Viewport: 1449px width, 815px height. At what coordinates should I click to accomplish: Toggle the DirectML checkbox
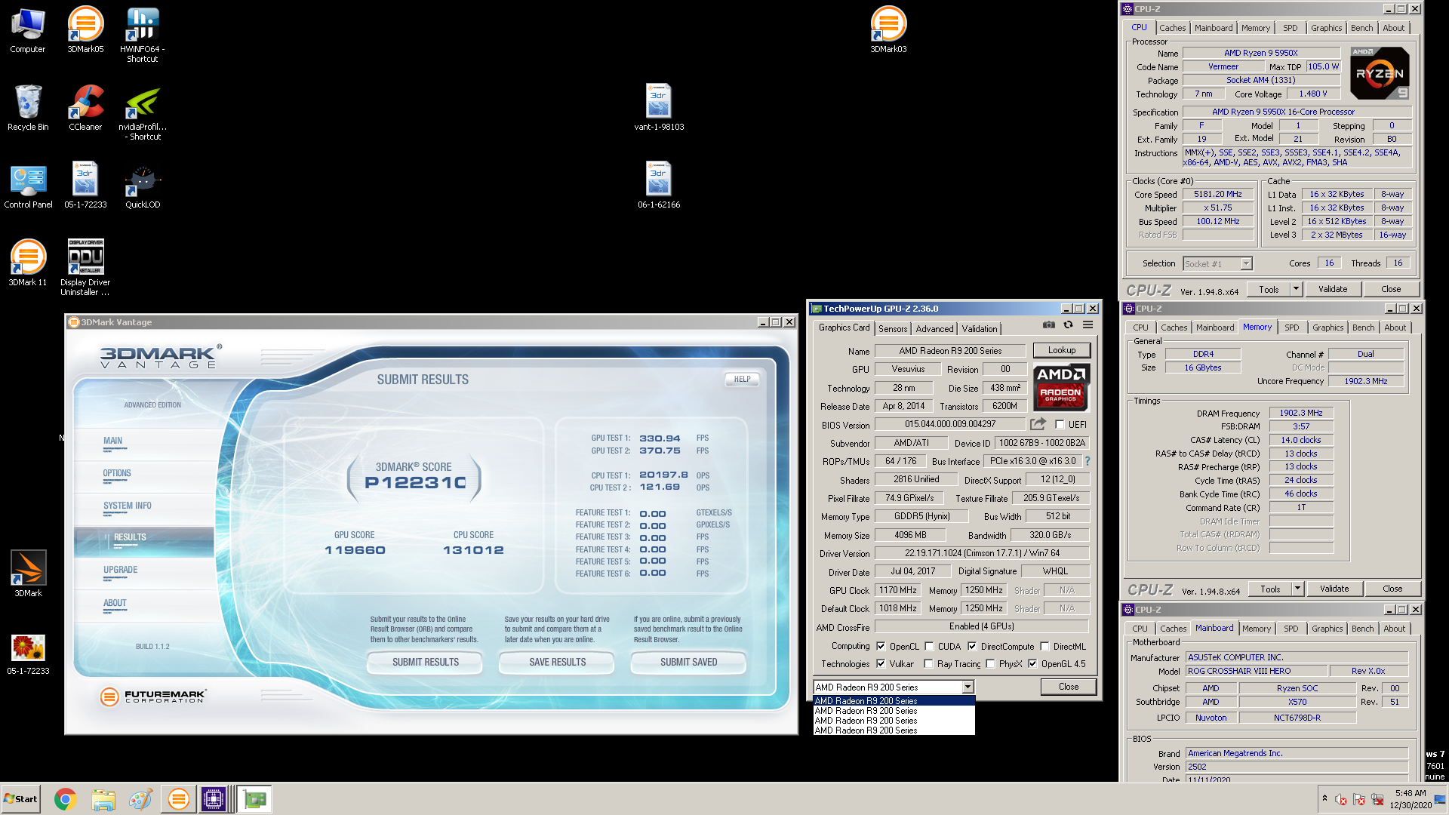click(1044, 646)
